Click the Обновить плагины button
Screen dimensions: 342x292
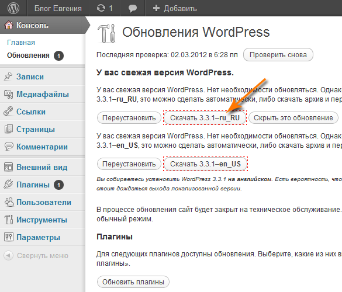133,282
